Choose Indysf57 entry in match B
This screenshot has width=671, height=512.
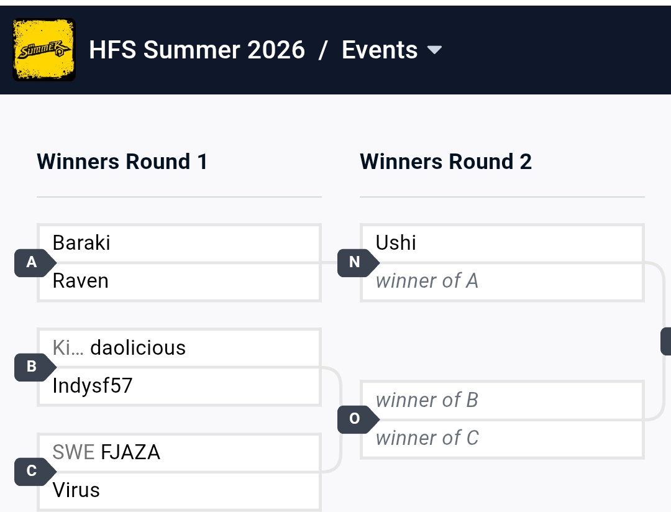(x=180, y=386)
